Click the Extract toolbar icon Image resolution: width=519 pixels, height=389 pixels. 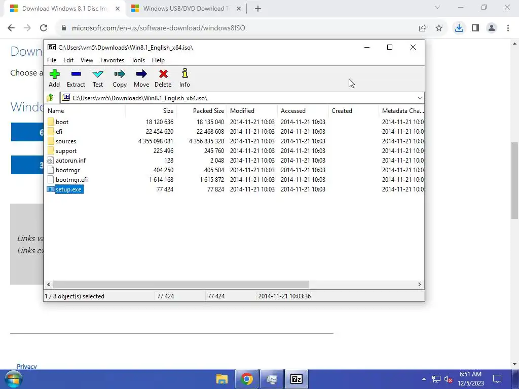point(76,74)
